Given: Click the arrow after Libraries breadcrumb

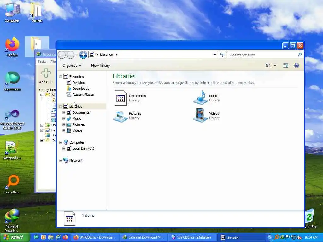Looking at the screenshot, I should click(117, 55).
